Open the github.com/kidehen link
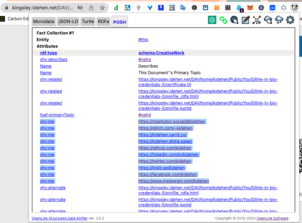The width and height of the screenshot is (302, 223). 165,148
